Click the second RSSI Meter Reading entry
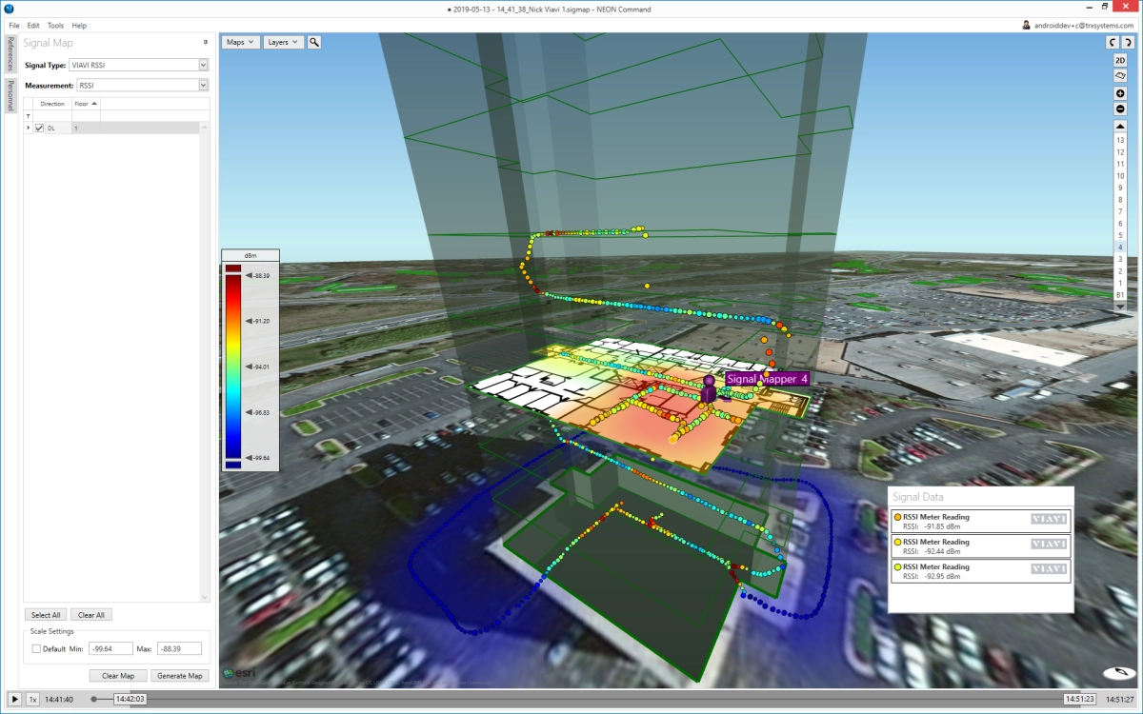Viewport: 1143px width, 714px height. click(x=980, y=545)
